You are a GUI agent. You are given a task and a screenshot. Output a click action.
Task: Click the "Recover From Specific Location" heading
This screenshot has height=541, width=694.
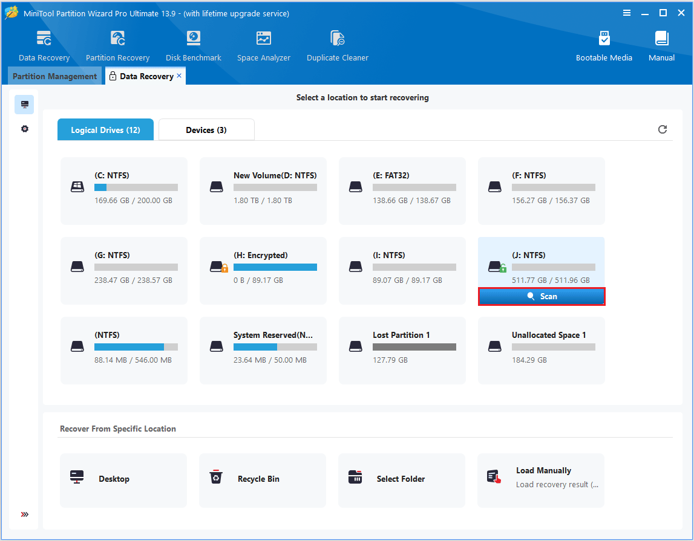[x=118, y=429]
